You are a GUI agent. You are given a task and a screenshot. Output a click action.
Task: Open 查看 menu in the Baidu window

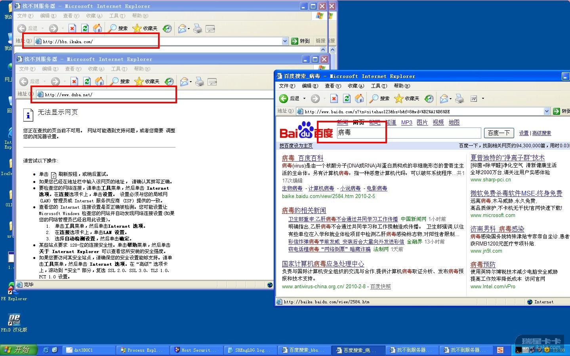tap(333, 86)
